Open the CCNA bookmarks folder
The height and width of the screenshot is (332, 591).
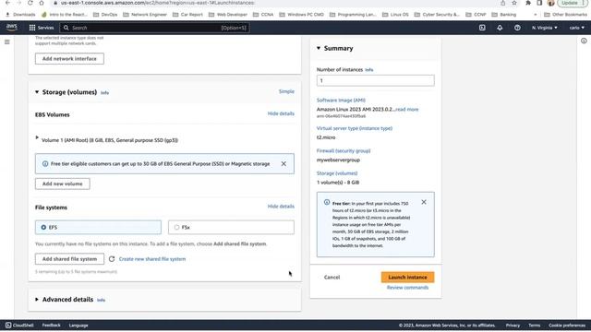click(263, 15)
